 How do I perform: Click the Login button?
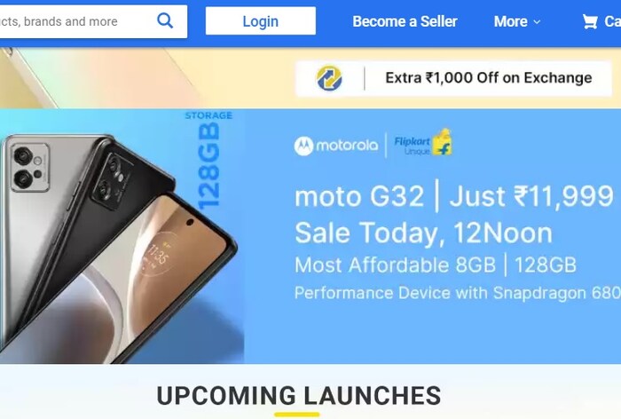point(261,21)
